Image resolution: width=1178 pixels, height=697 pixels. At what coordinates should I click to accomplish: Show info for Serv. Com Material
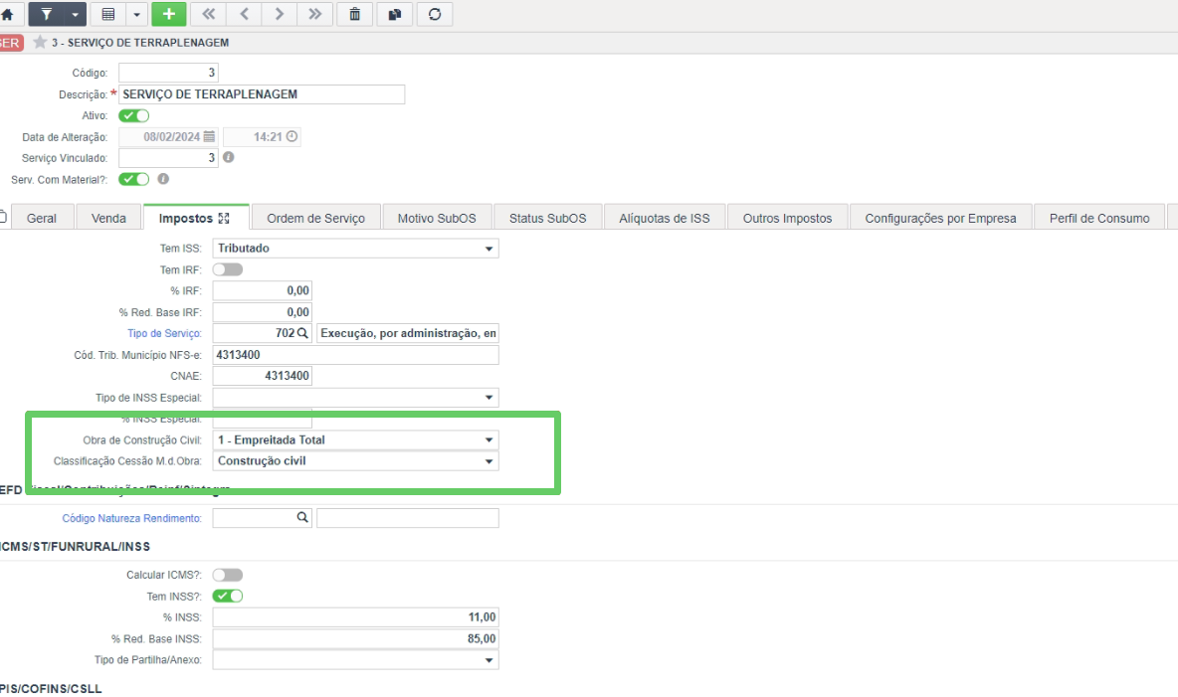tap(163, 179)
